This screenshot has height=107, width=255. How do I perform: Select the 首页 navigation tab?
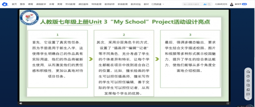point(14,4)
